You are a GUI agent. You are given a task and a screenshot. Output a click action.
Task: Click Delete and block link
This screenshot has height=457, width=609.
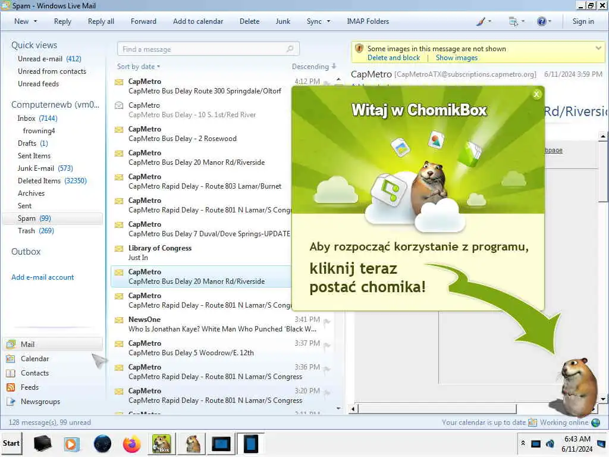click(394, 58)
